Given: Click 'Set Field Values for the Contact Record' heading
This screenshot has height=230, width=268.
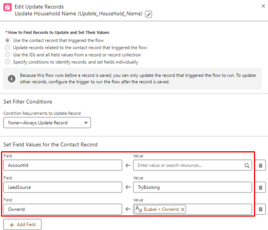Looking at the screenshot, I should pos(50,145).
